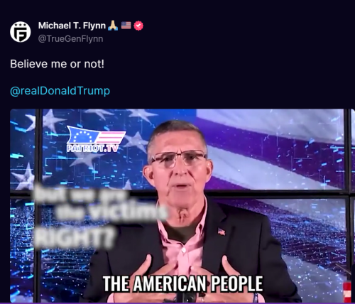Click the praying hands emoji beside name

tap(113, 26)
